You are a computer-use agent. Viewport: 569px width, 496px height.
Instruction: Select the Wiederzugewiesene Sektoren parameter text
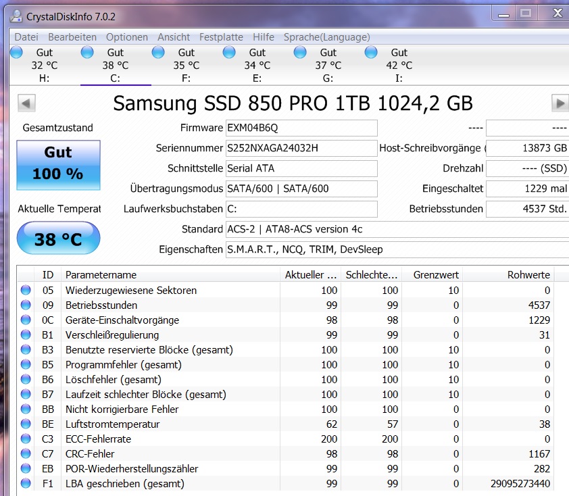[x=131, y=291]
